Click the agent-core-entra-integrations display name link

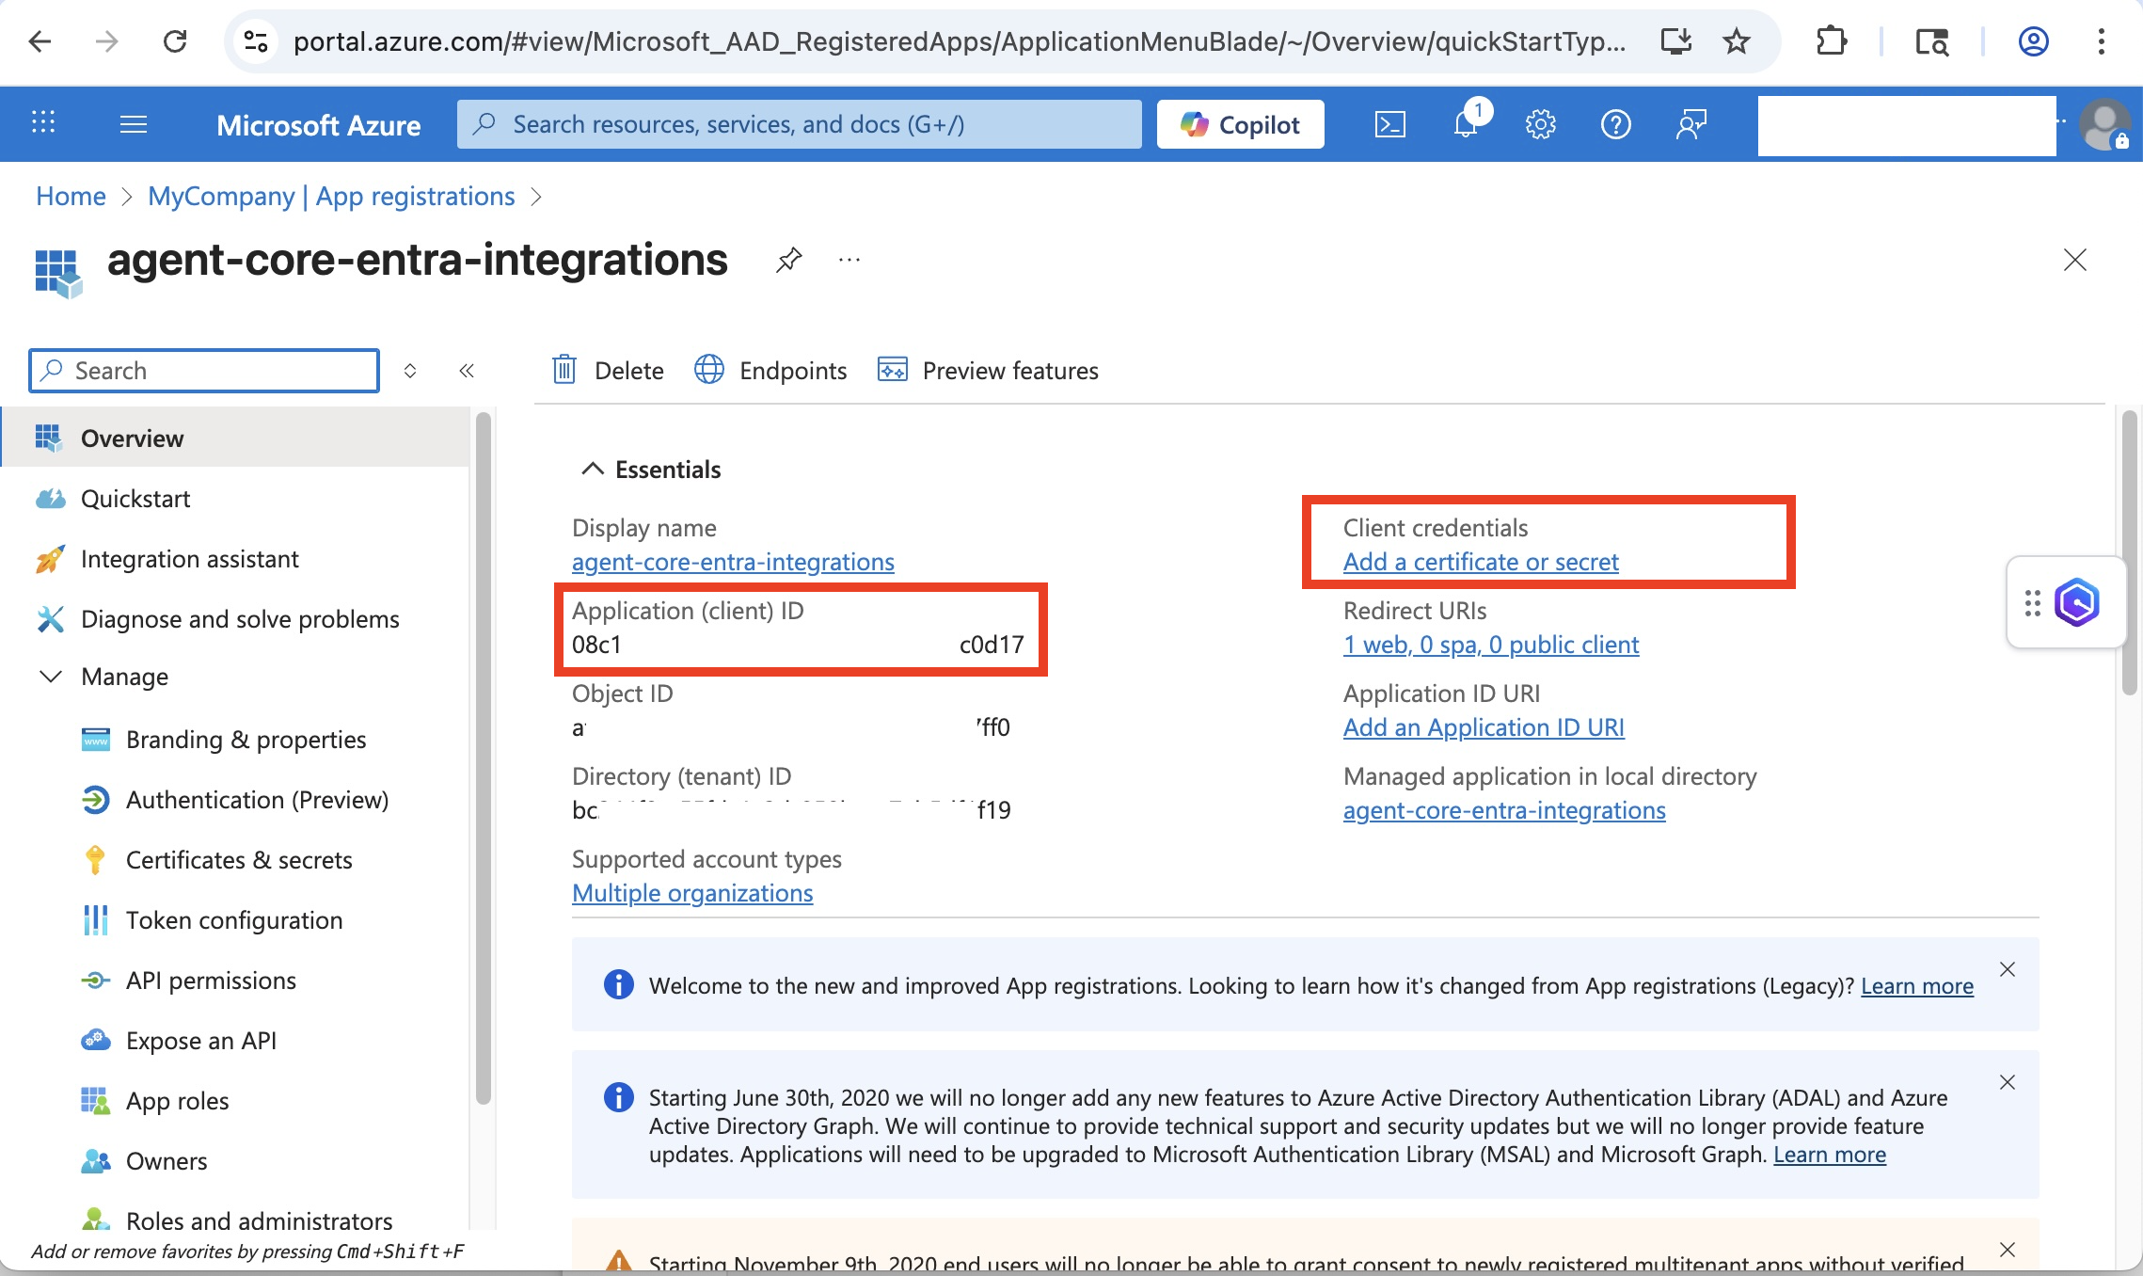(x=733, y=562)
